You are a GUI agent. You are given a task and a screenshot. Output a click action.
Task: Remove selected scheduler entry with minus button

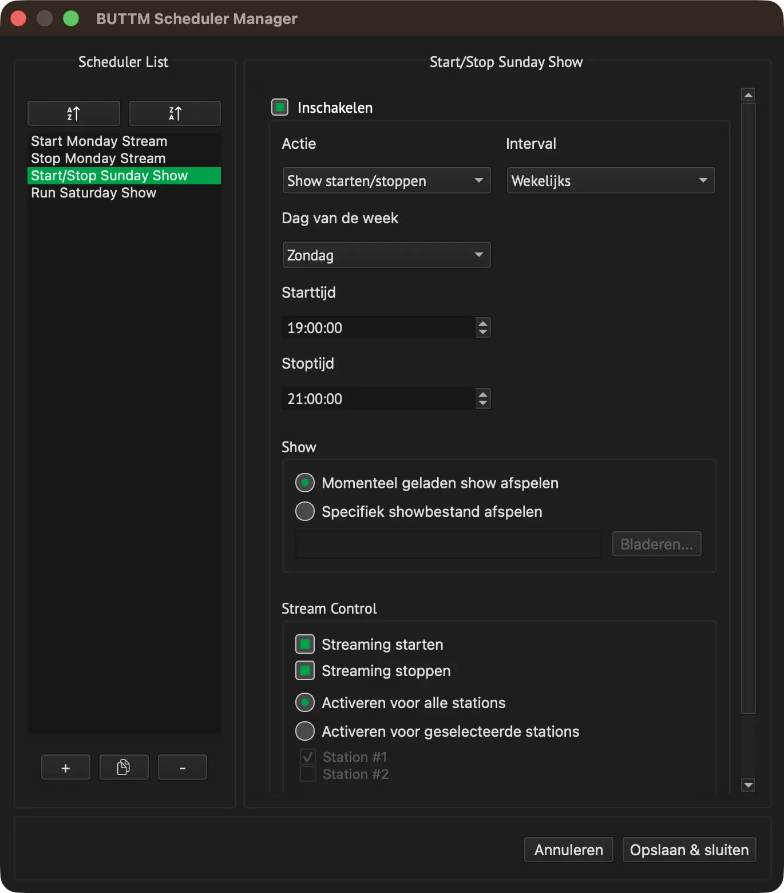[183, 768]
